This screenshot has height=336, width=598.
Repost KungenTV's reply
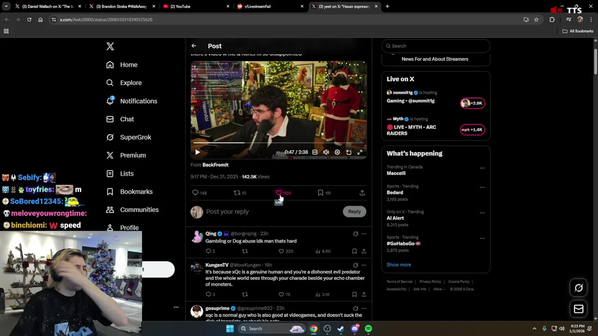click(x=245, y=294)
